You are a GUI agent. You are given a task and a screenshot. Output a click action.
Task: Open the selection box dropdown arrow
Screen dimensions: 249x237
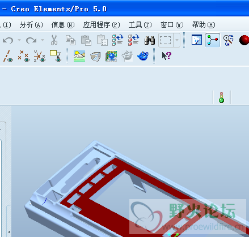coord(177,40)
